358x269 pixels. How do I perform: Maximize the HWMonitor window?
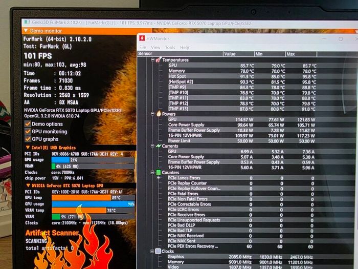341,39
